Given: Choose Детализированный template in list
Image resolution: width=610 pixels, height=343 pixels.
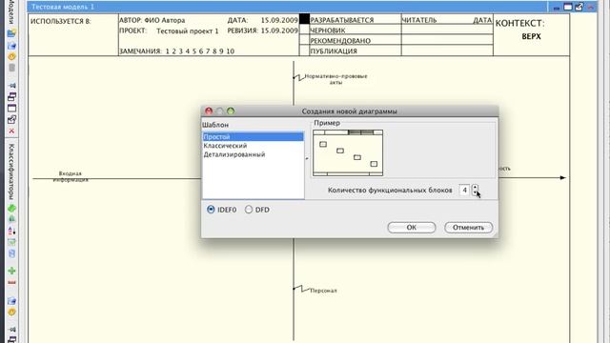Looking at the screenshot, I should pyautogui.click(x=253, y=154).
